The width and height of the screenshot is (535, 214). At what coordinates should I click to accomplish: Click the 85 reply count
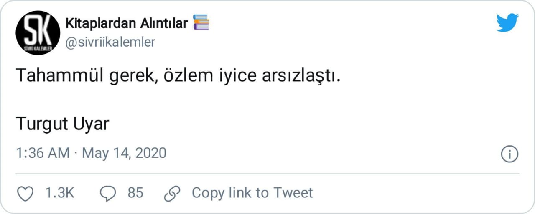pos(135,193)
